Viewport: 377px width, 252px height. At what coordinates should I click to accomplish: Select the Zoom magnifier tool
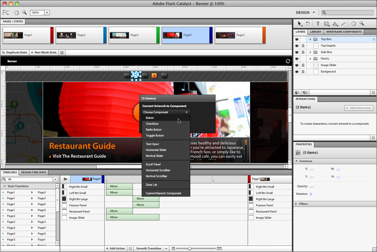[362, 23]
